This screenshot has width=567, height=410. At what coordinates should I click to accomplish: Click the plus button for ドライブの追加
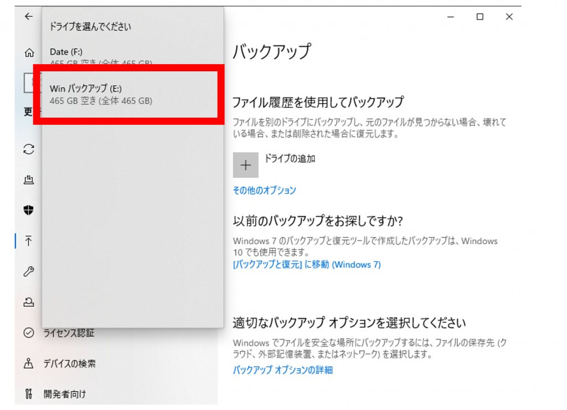coord(246,165)
